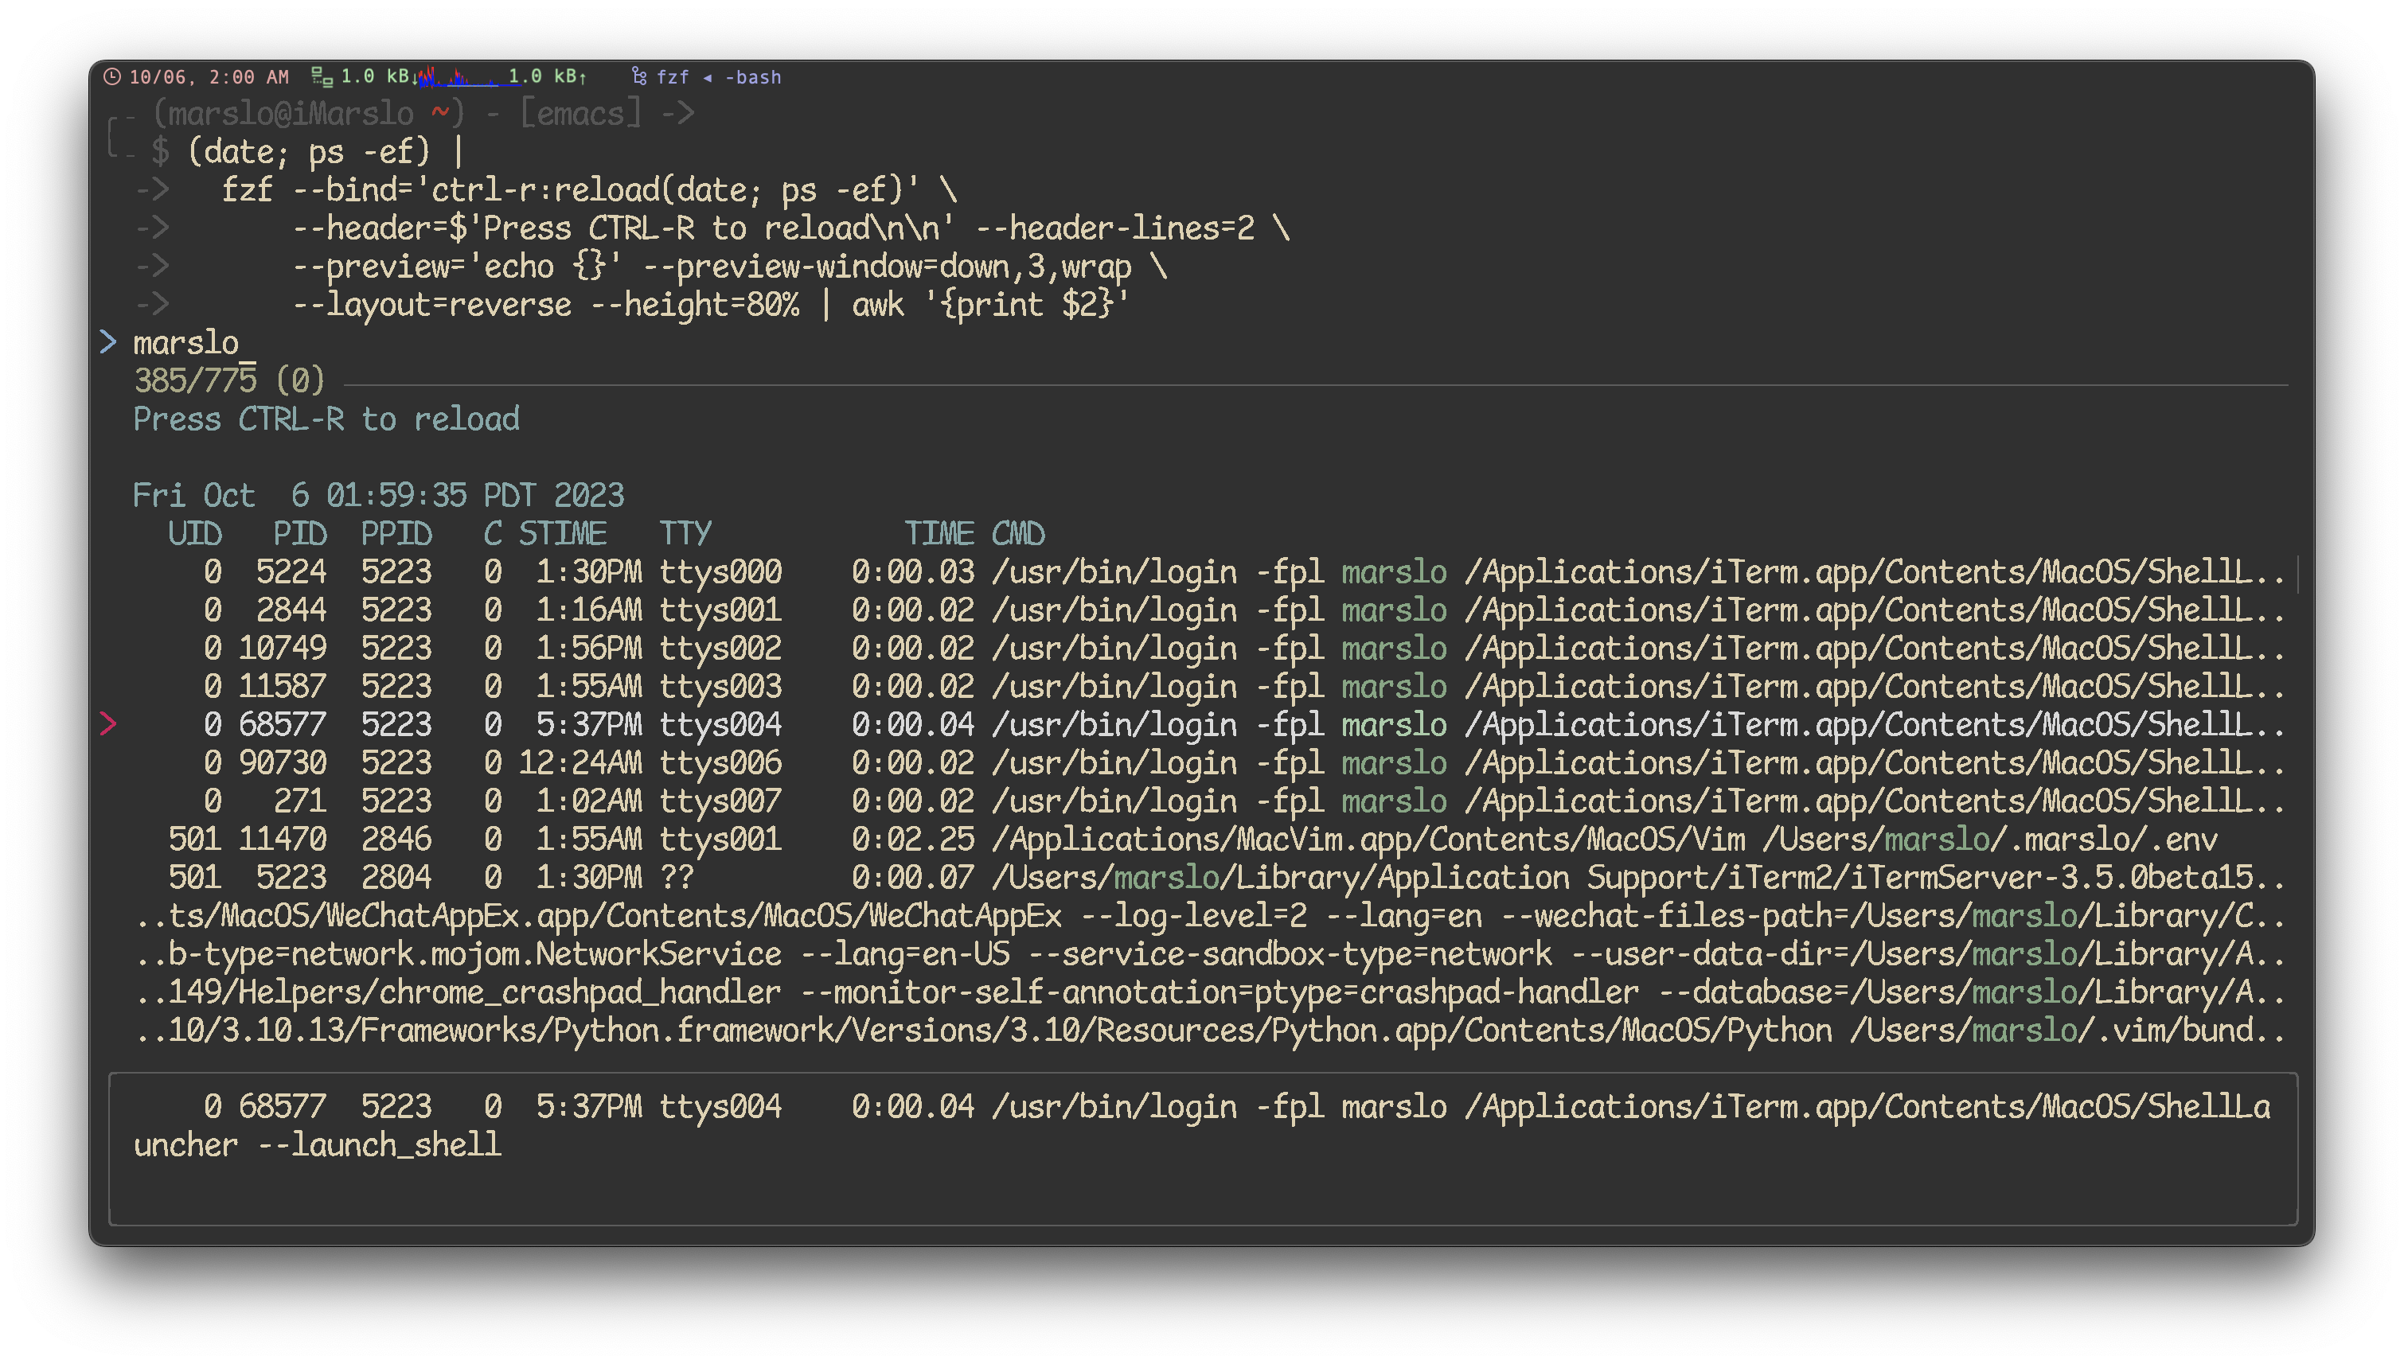Click the '--layout=reverse --height=80%' command line
2404x1364 pixels.
tap(711, 305)
